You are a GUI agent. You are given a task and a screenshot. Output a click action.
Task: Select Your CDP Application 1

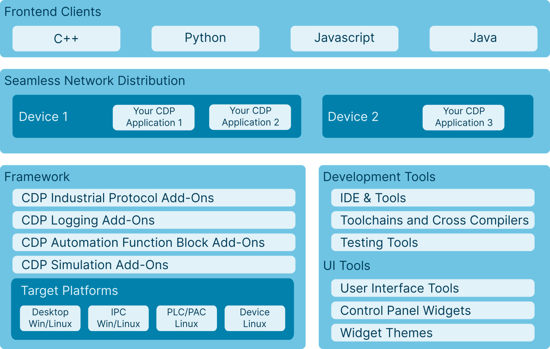tap(154, 117)
